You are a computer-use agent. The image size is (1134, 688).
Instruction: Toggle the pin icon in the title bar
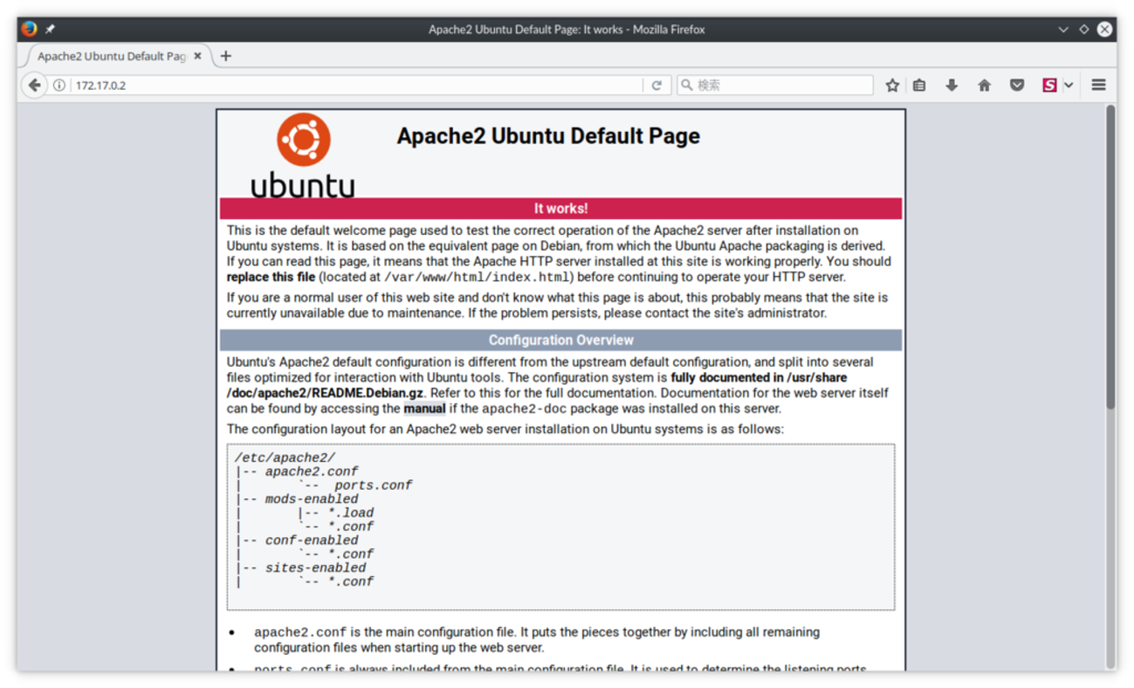[x=50, y=29]
